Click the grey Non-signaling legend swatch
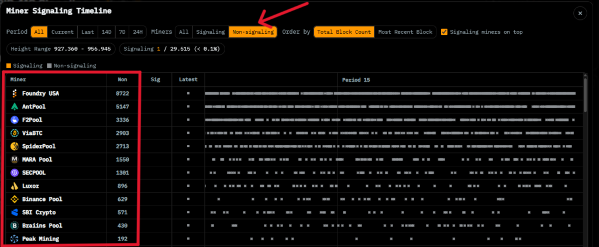 49,65
